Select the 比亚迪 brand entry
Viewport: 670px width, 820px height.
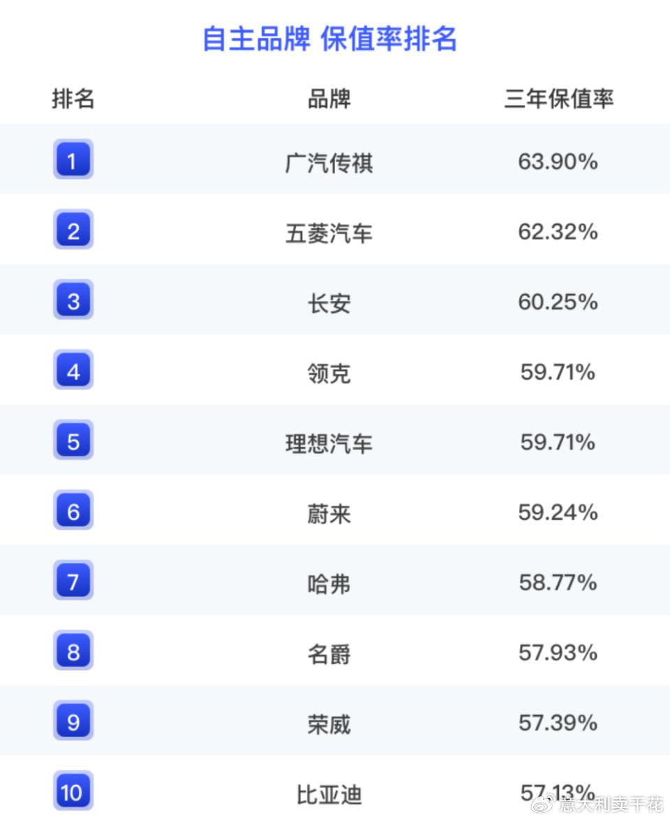329,794
